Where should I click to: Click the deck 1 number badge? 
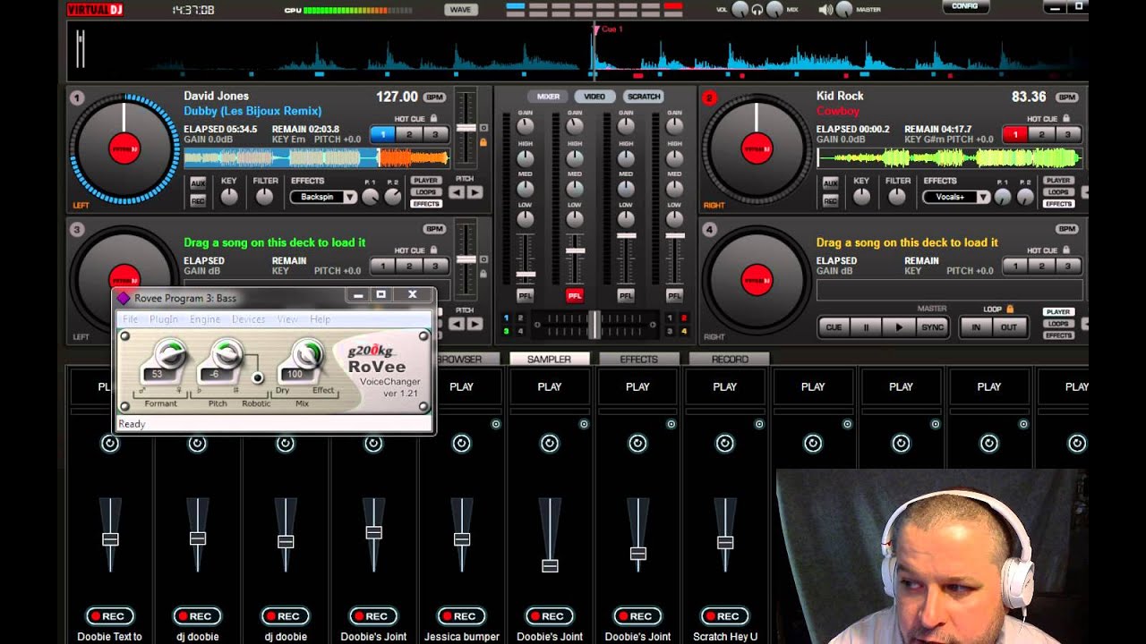[x=78, y=97]
